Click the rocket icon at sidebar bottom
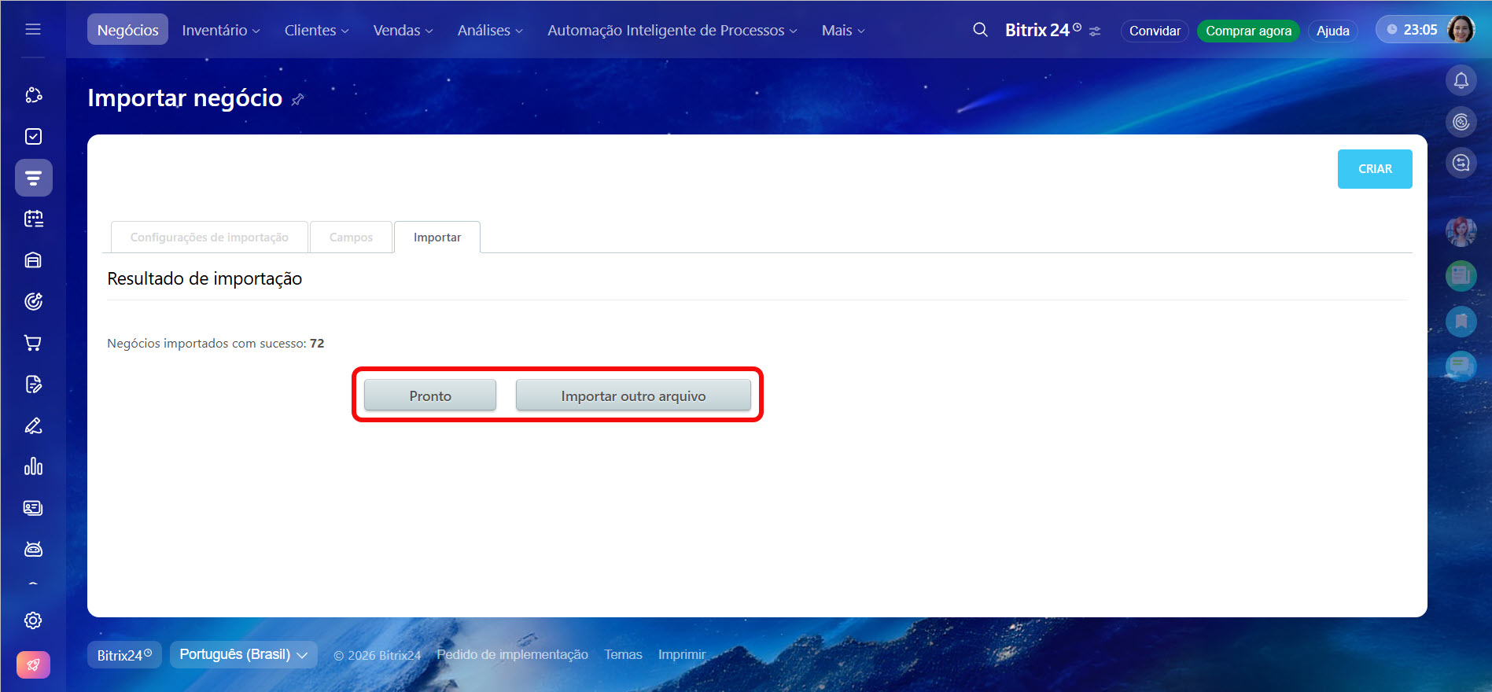Screen dimensions: 1492x692 33,665
